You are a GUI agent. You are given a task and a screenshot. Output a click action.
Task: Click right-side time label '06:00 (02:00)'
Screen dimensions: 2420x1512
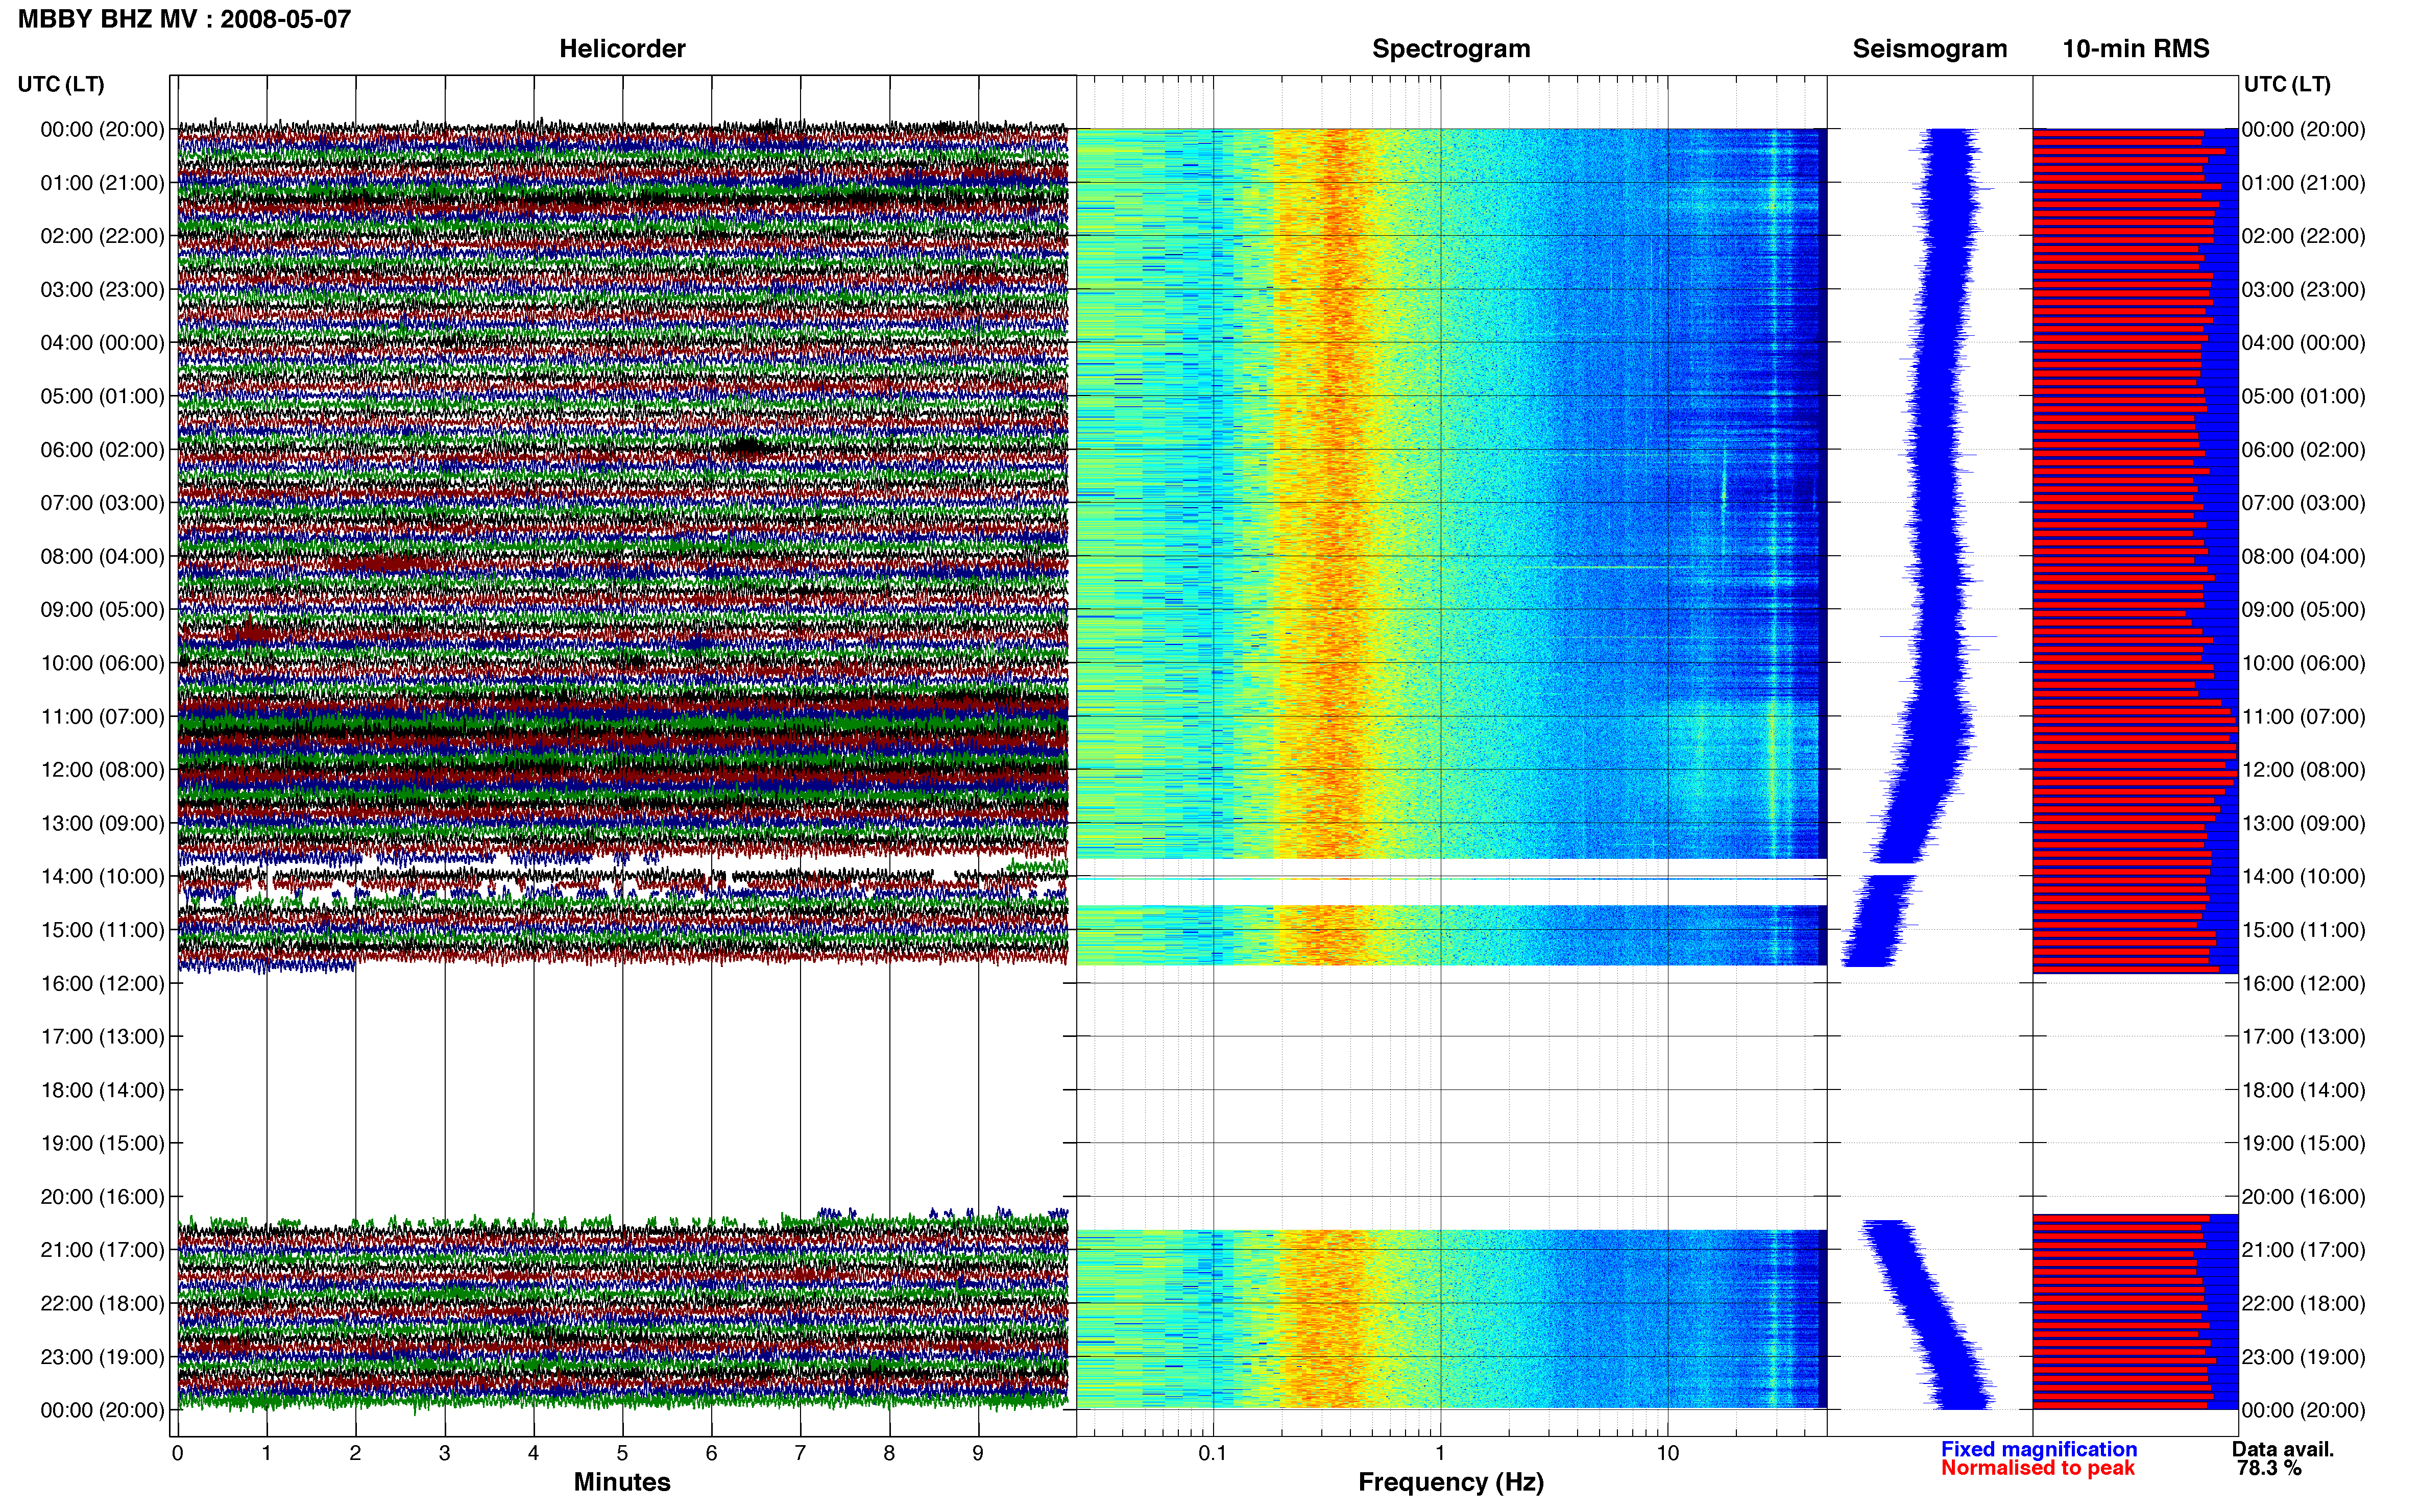point(2303,450)
